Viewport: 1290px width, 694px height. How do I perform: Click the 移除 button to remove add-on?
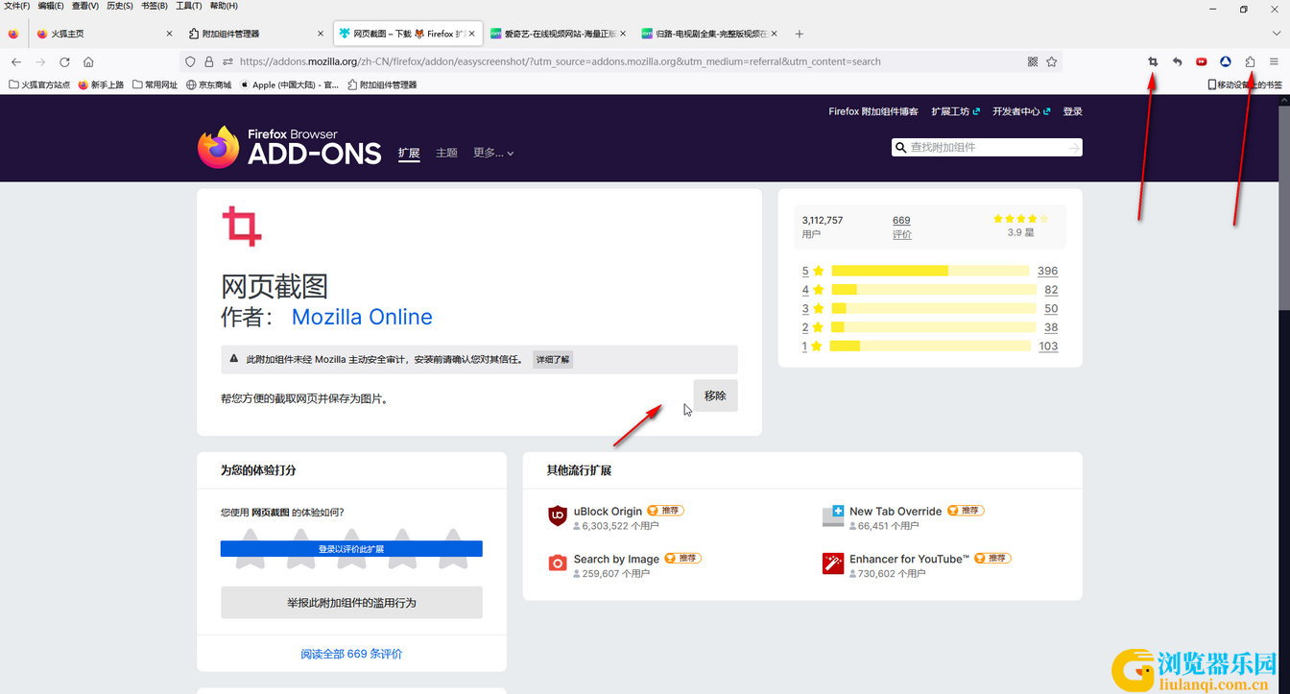coord(715,395)
